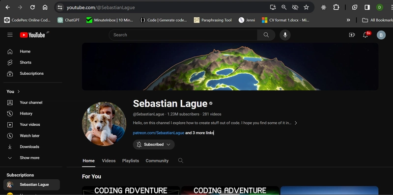This screenshot has height=195, width=393.
Task: Click the magnifier search button beside search box
Action: pyautogui.click(x=266, y=35)
